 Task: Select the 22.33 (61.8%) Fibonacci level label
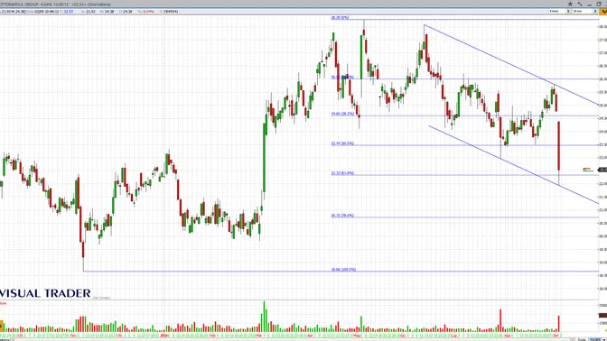pyautogui.click(x=342, y=173)
